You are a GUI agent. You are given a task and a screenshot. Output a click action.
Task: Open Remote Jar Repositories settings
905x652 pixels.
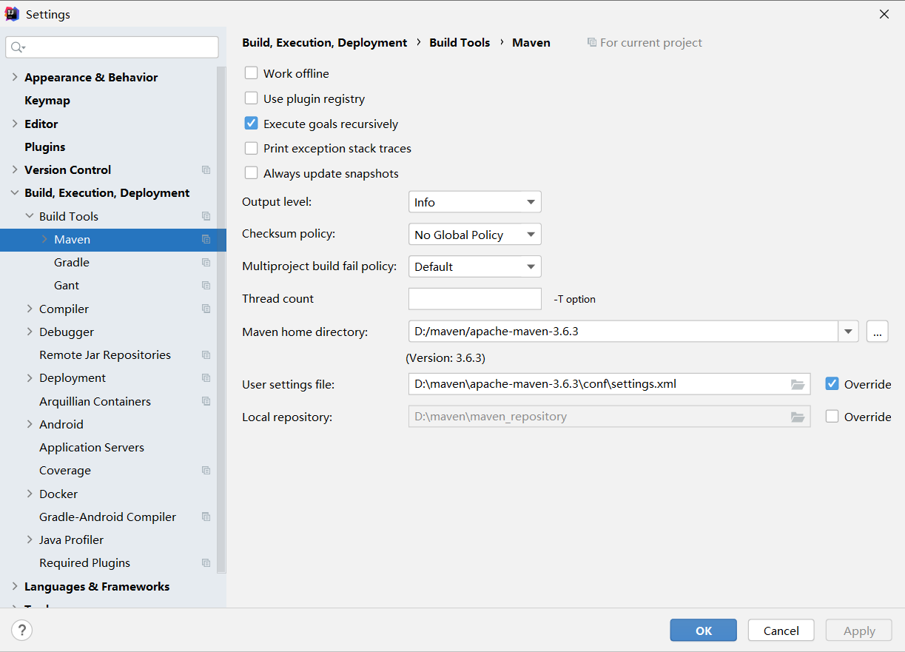pyautogui.click(x=105, y=355)
